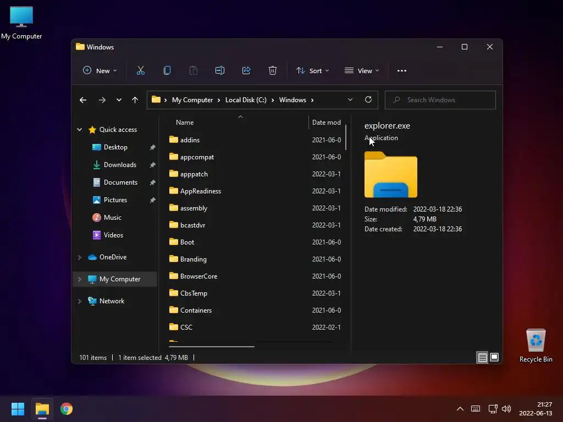Viewport: 563px width, 422px height.
Task: Open the Sort dropdown menu
Action: coord(312,71)
